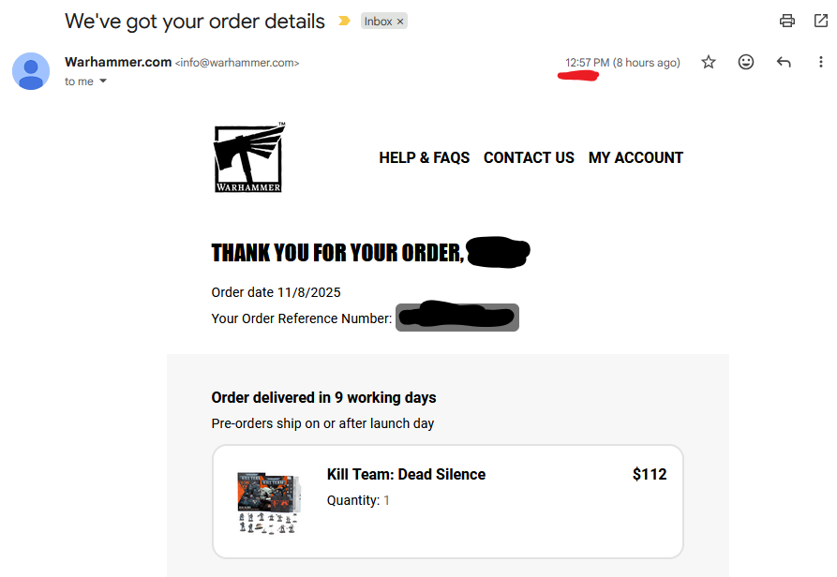This screenshot has height=577, width=837.
Task: Open the HELP & FAQS link
Action: pos(425,157)
